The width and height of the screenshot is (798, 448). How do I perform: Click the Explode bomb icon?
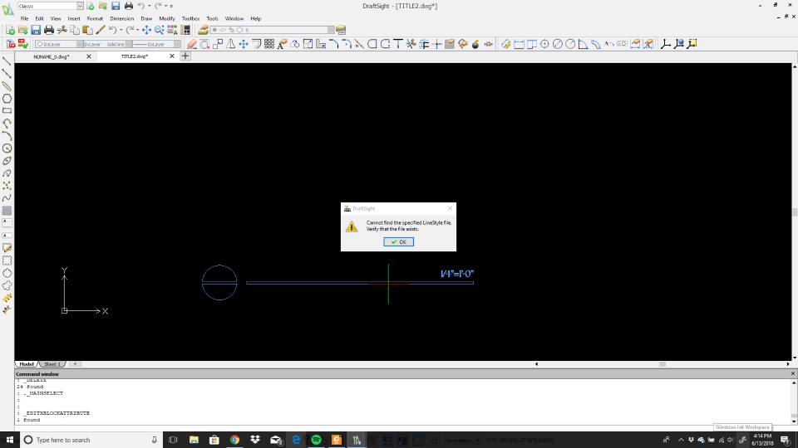[x=475, y=44]
